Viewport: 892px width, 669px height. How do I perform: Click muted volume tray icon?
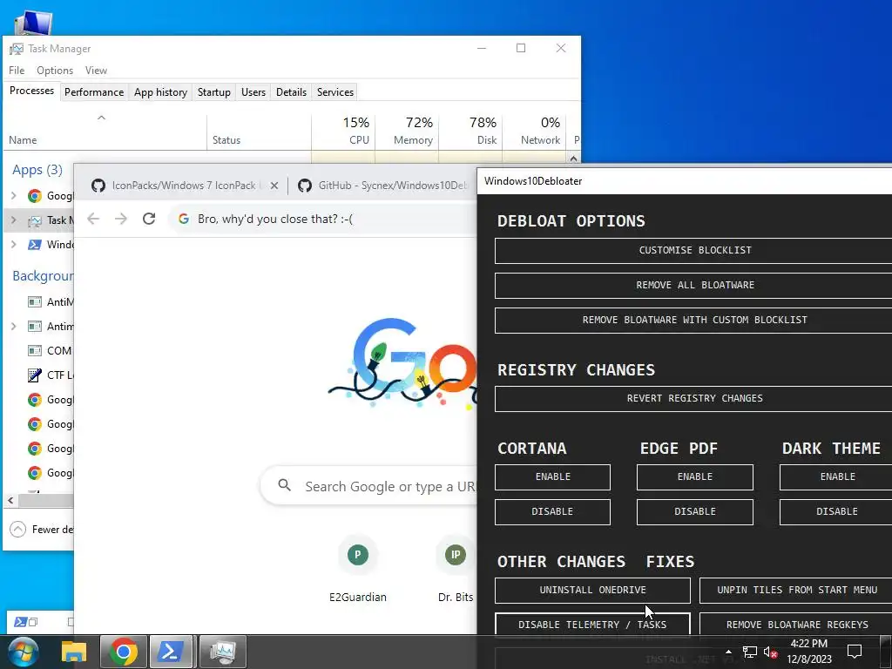[x=770, y=652]
